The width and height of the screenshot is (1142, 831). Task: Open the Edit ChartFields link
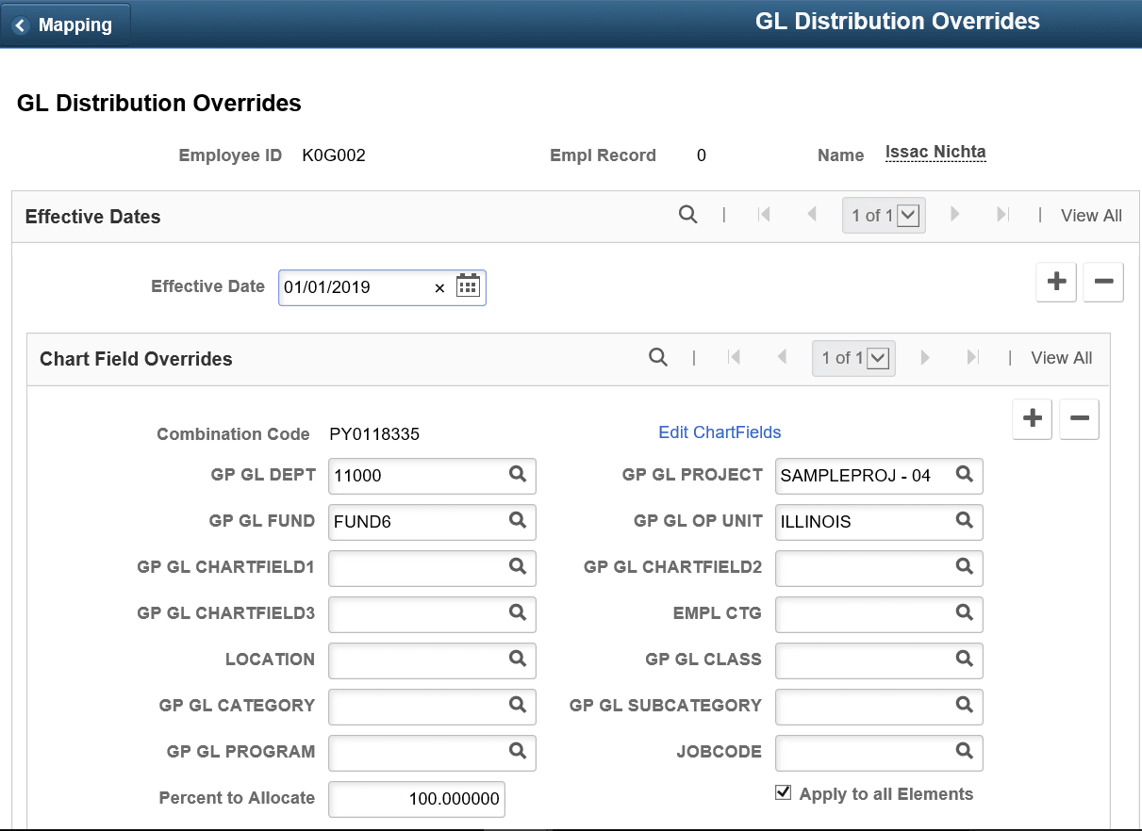(720, 432)
